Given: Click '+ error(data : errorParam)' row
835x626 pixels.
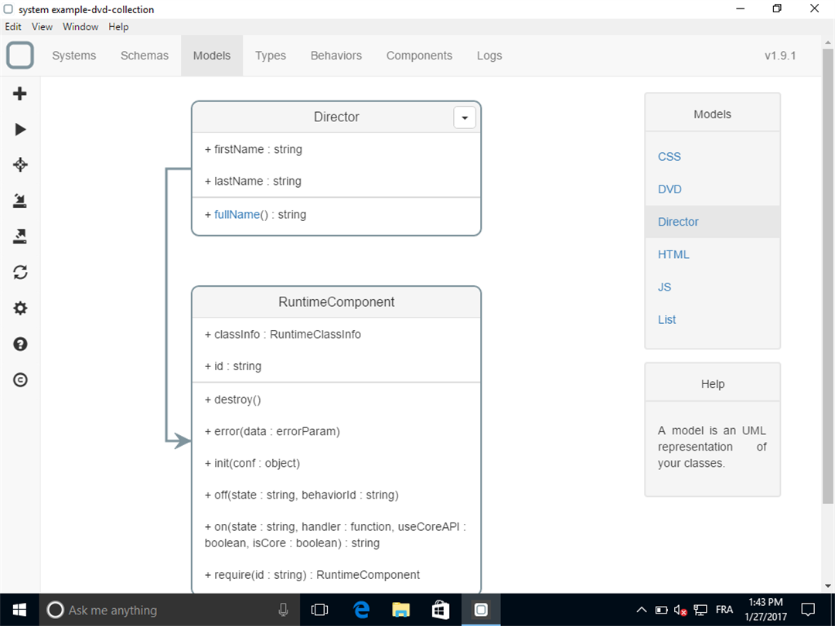Looking at the screenshot, I should coord(272,431).
